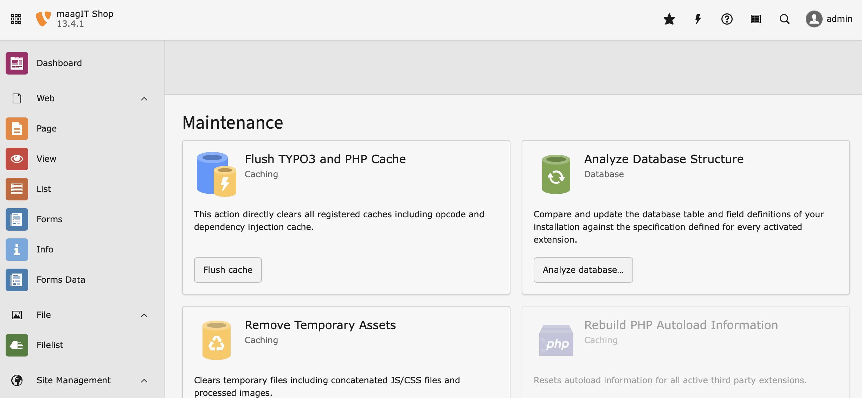Open the help question mark icon
Viewport: 862px width, 398px height.
pos(727,19)
